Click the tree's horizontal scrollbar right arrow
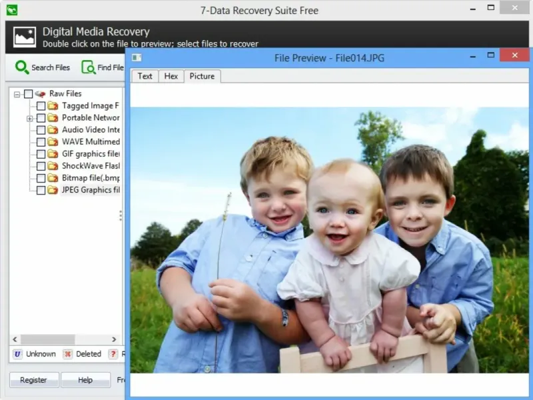 114,339
